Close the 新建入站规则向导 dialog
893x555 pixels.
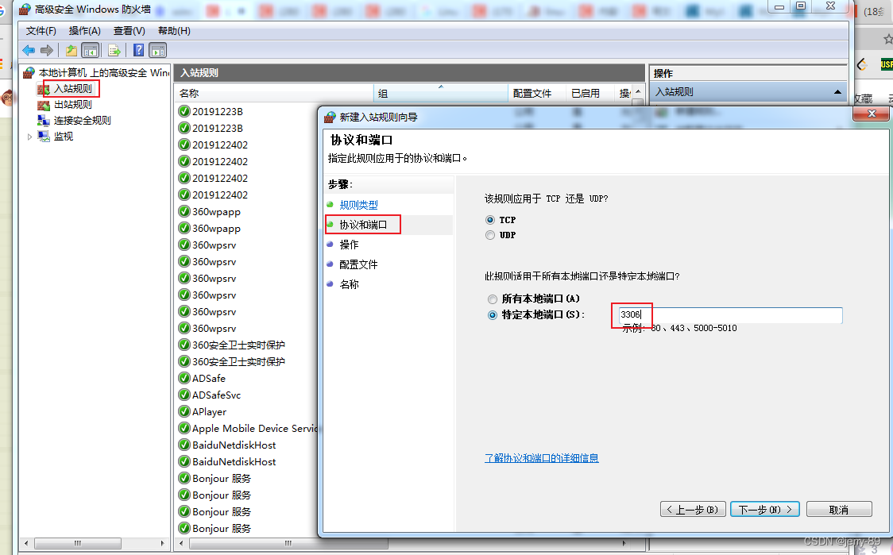871,114
